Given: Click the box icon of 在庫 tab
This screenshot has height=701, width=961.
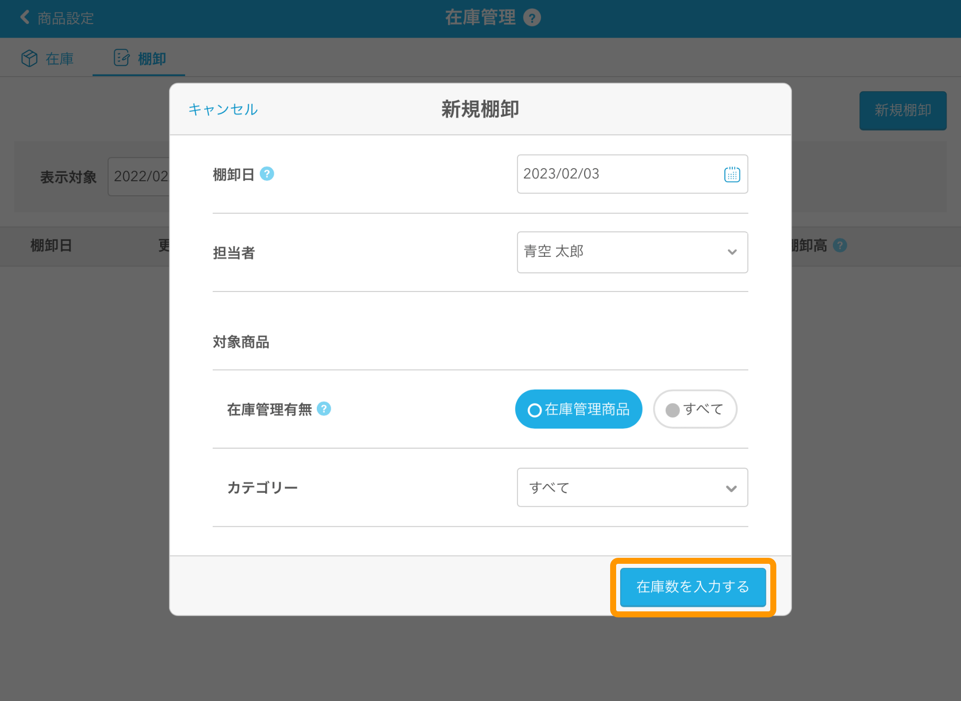Looking at the screenshot, I should (30, 59).
